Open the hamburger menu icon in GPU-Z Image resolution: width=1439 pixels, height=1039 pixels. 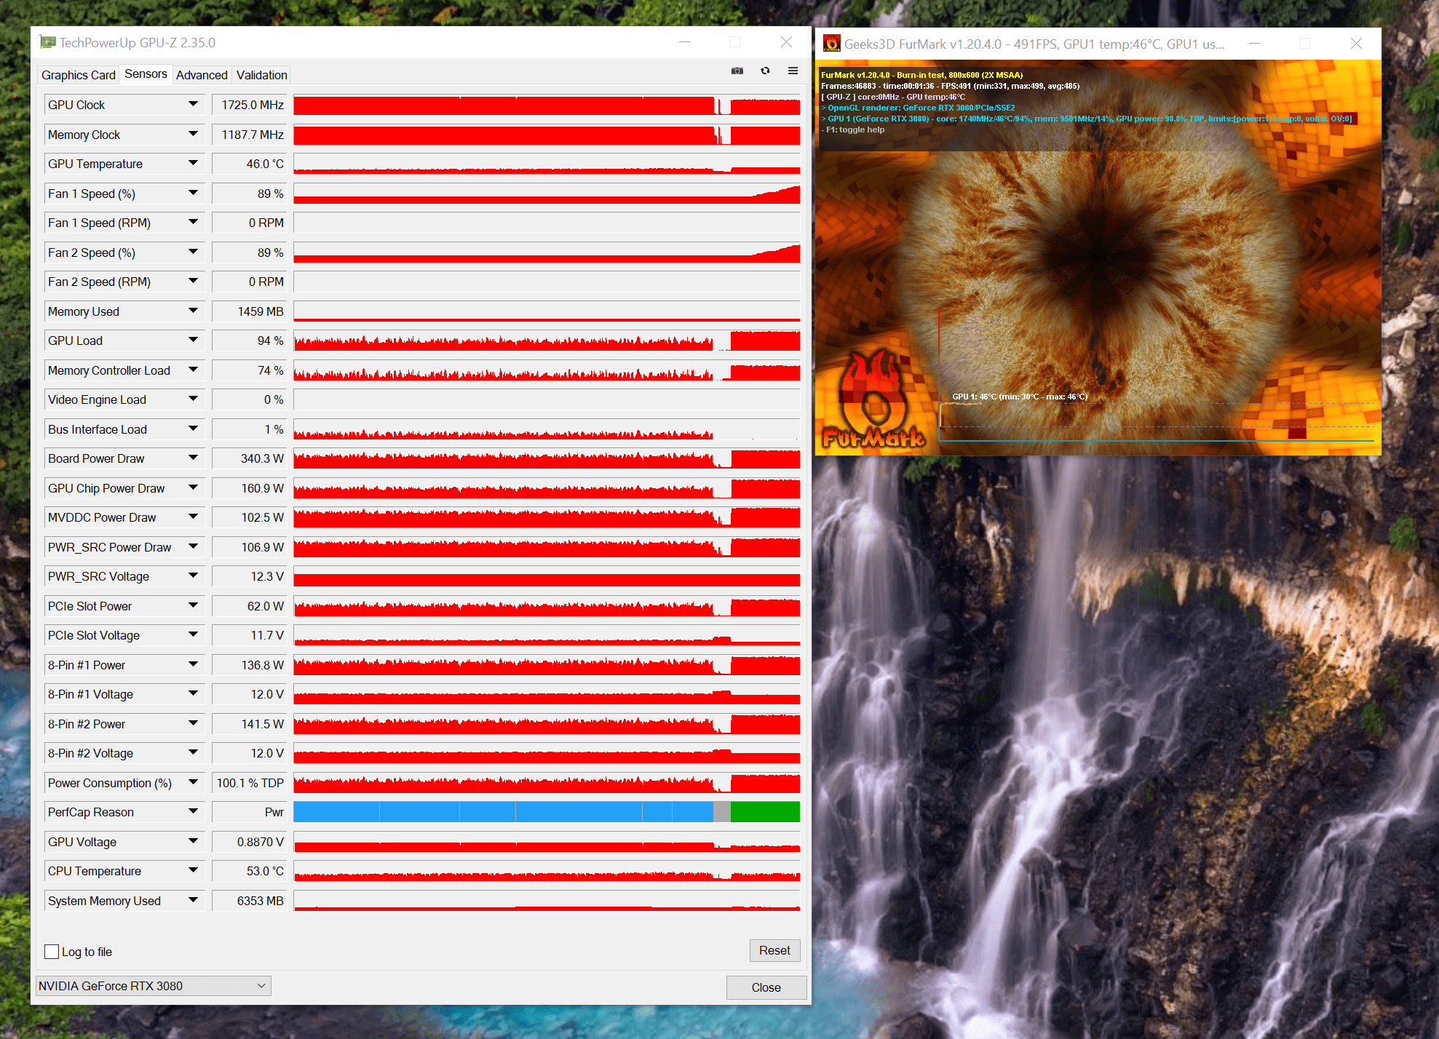[793, 71]
